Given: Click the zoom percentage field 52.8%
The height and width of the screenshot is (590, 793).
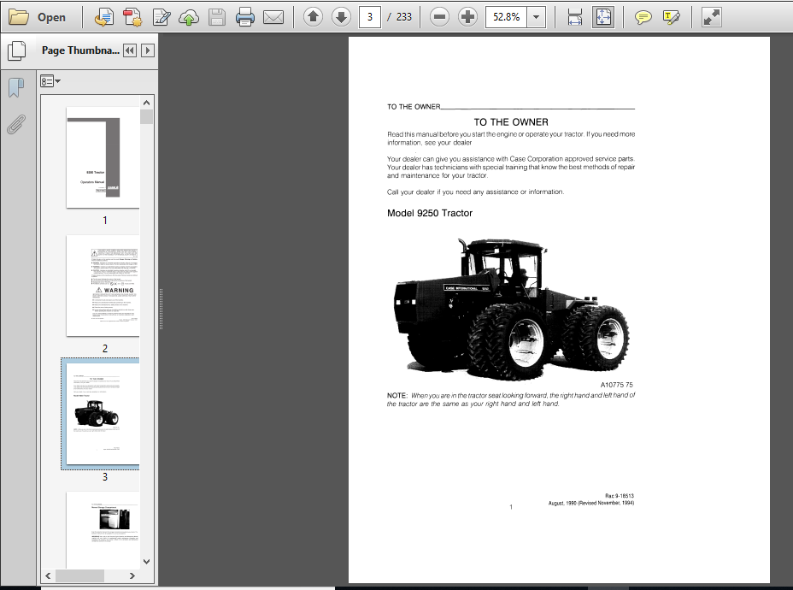Looking at the screenshot, I should [506, 17].
